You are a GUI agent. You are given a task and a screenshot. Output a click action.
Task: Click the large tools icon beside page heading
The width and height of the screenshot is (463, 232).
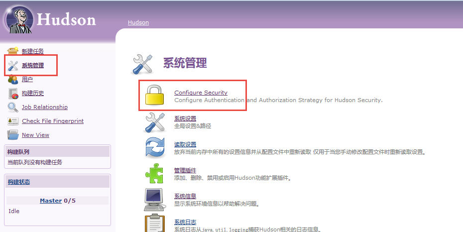[x=143, y=64]
